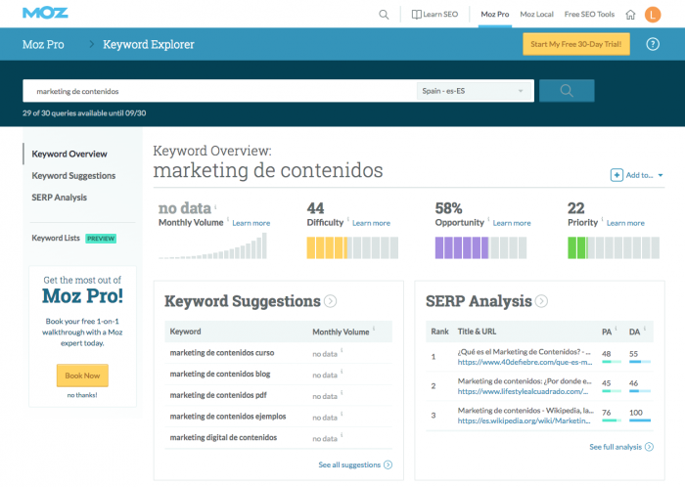
Task: Open Keyword Lists in the sidebar
Action: [56, 238]
